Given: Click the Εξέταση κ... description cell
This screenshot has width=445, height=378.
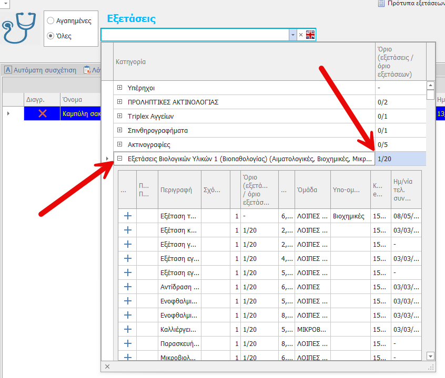Looking at the screenshot, I should [179, 230].
